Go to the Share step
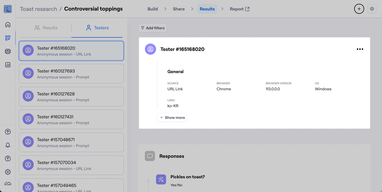Image resolution: width=382 pixels, height=192 pixels. [179, 9]
